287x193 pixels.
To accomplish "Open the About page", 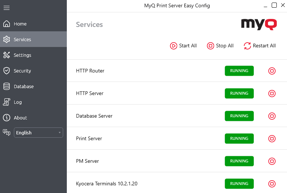I will click(20, 118).
